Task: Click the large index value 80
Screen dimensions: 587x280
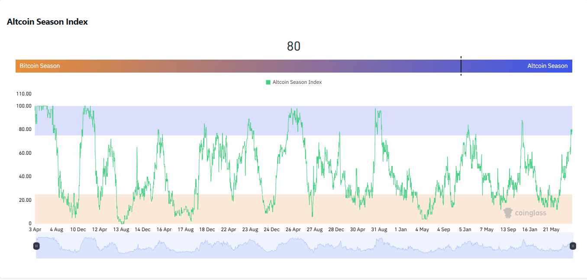Action: (293, 46)
